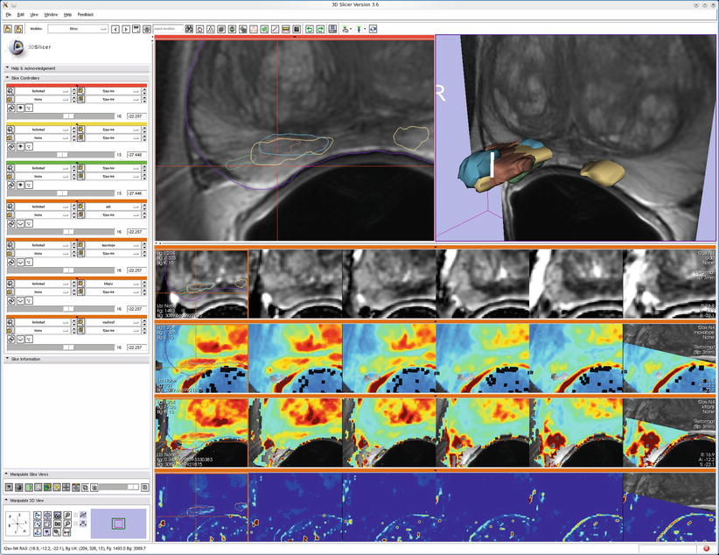This screenshot has height=555, width=719.
Task: Click the module history forward arrow
Action: tap(126, 29)
